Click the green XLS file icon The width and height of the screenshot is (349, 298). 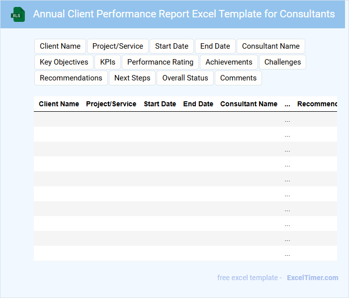click(18, 14)
